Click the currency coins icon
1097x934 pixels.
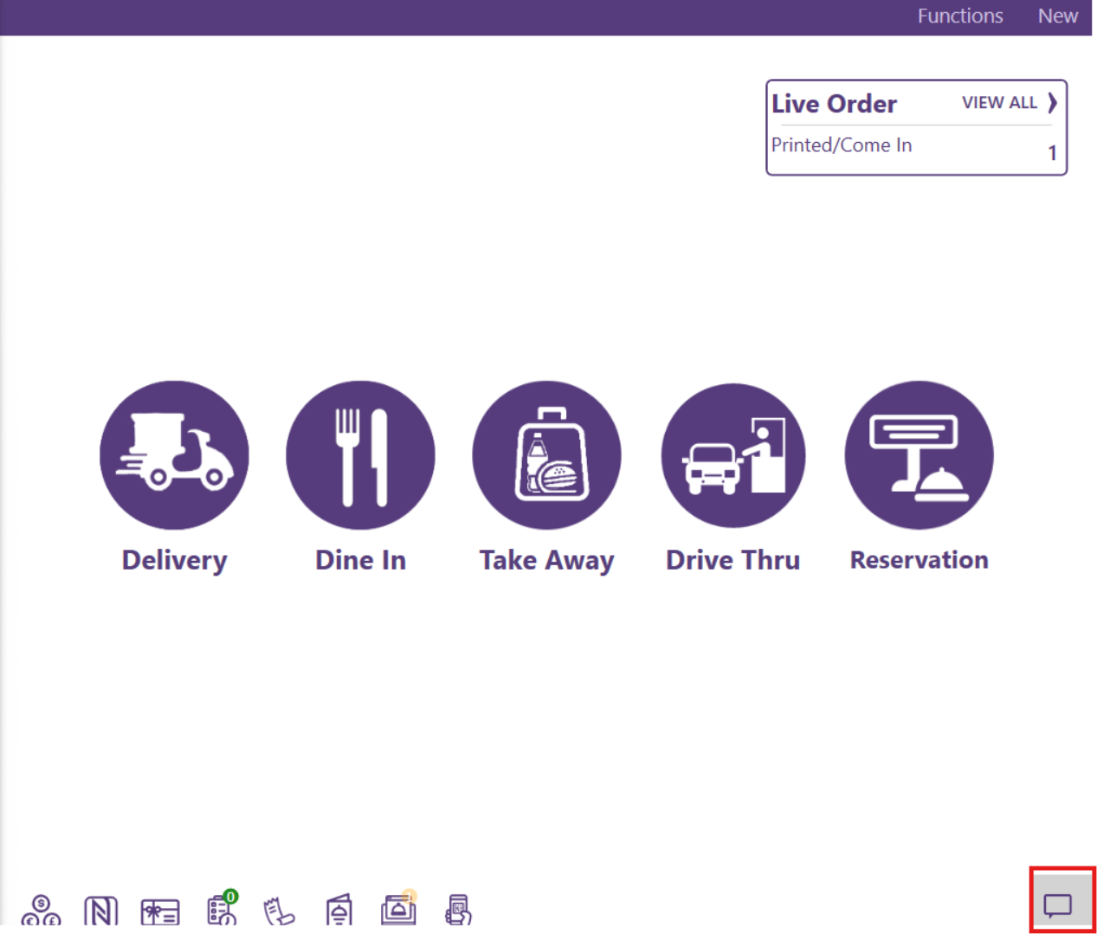point(41,911)
